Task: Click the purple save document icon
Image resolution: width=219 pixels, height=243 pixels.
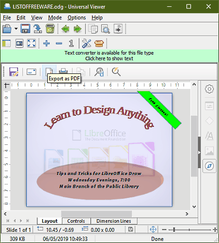Action: point(14,72)
